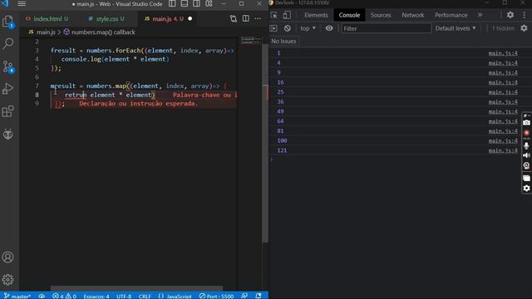Screen dimensions: 532x299
Task: Change CRLF end of line setting
Action: pos(145,296)
